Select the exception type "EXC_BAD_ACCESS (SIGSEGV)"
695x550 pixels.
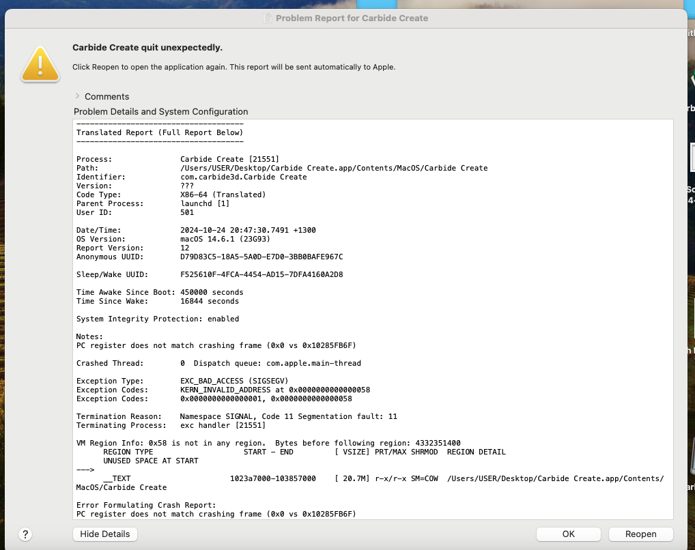click(x=234, y=381)
